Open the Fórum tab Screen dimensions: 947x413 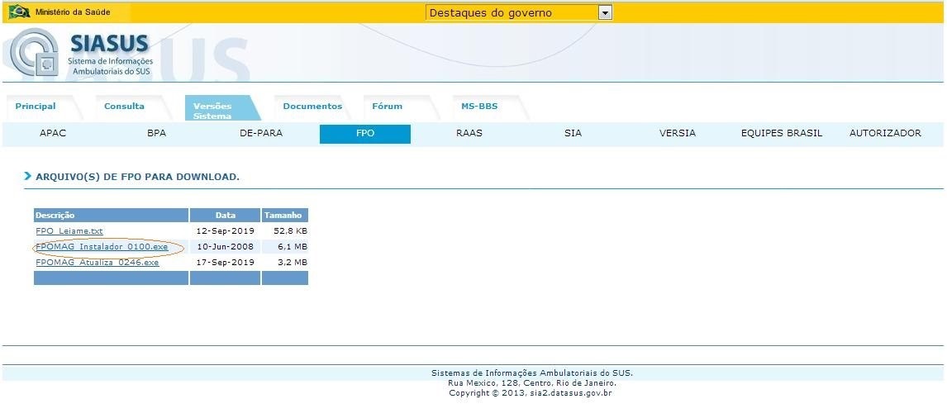pos(387,107)
